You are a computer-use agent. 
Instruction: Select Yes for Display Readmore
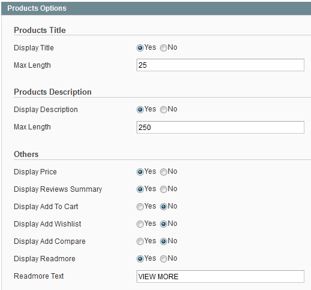point(140,259)
